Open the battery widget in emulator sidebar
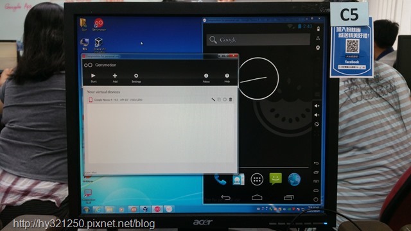Viewport: 411px width, 231px height. pos(319,28)
